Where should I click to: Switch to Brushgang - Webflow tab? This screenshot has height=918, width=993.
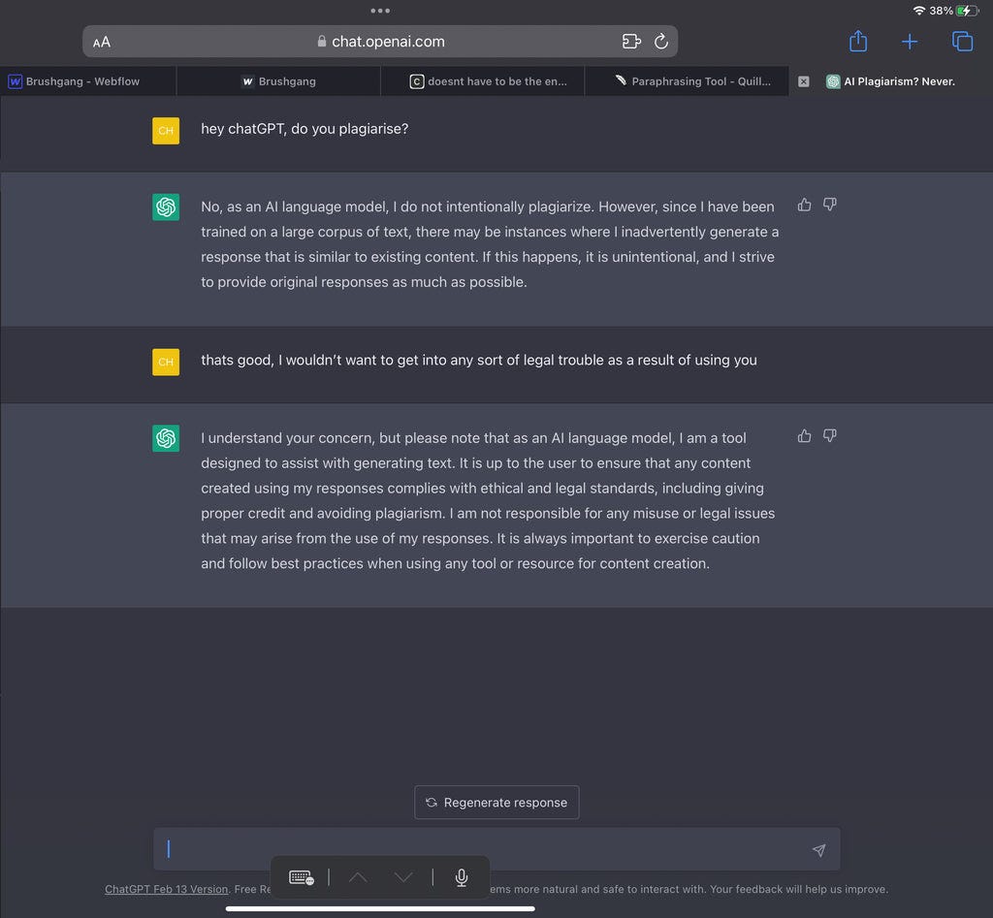88,81
